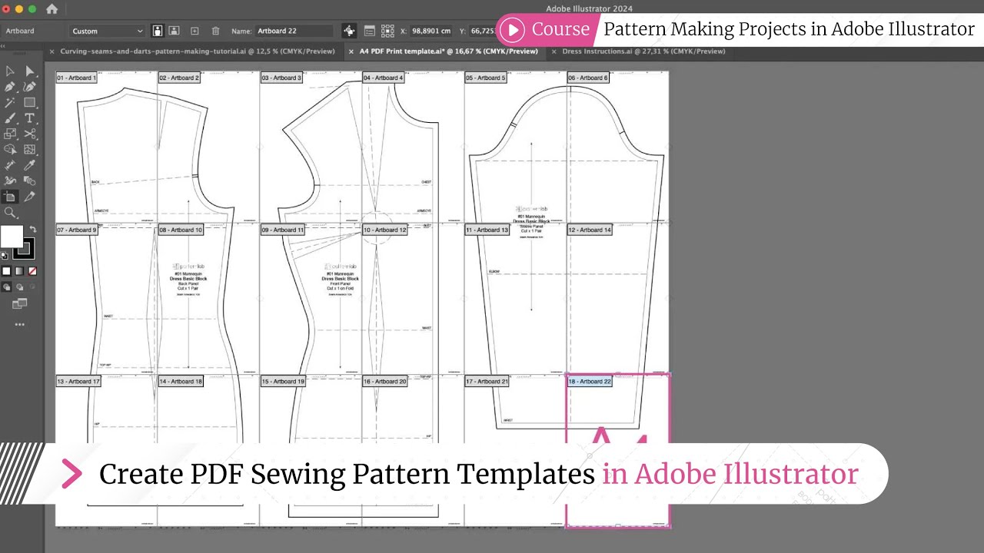Image resolution: width=984 pixels, height=553 pixels.
Task: Switch to Draw Behind mode
Action: (x=19, y=287)
